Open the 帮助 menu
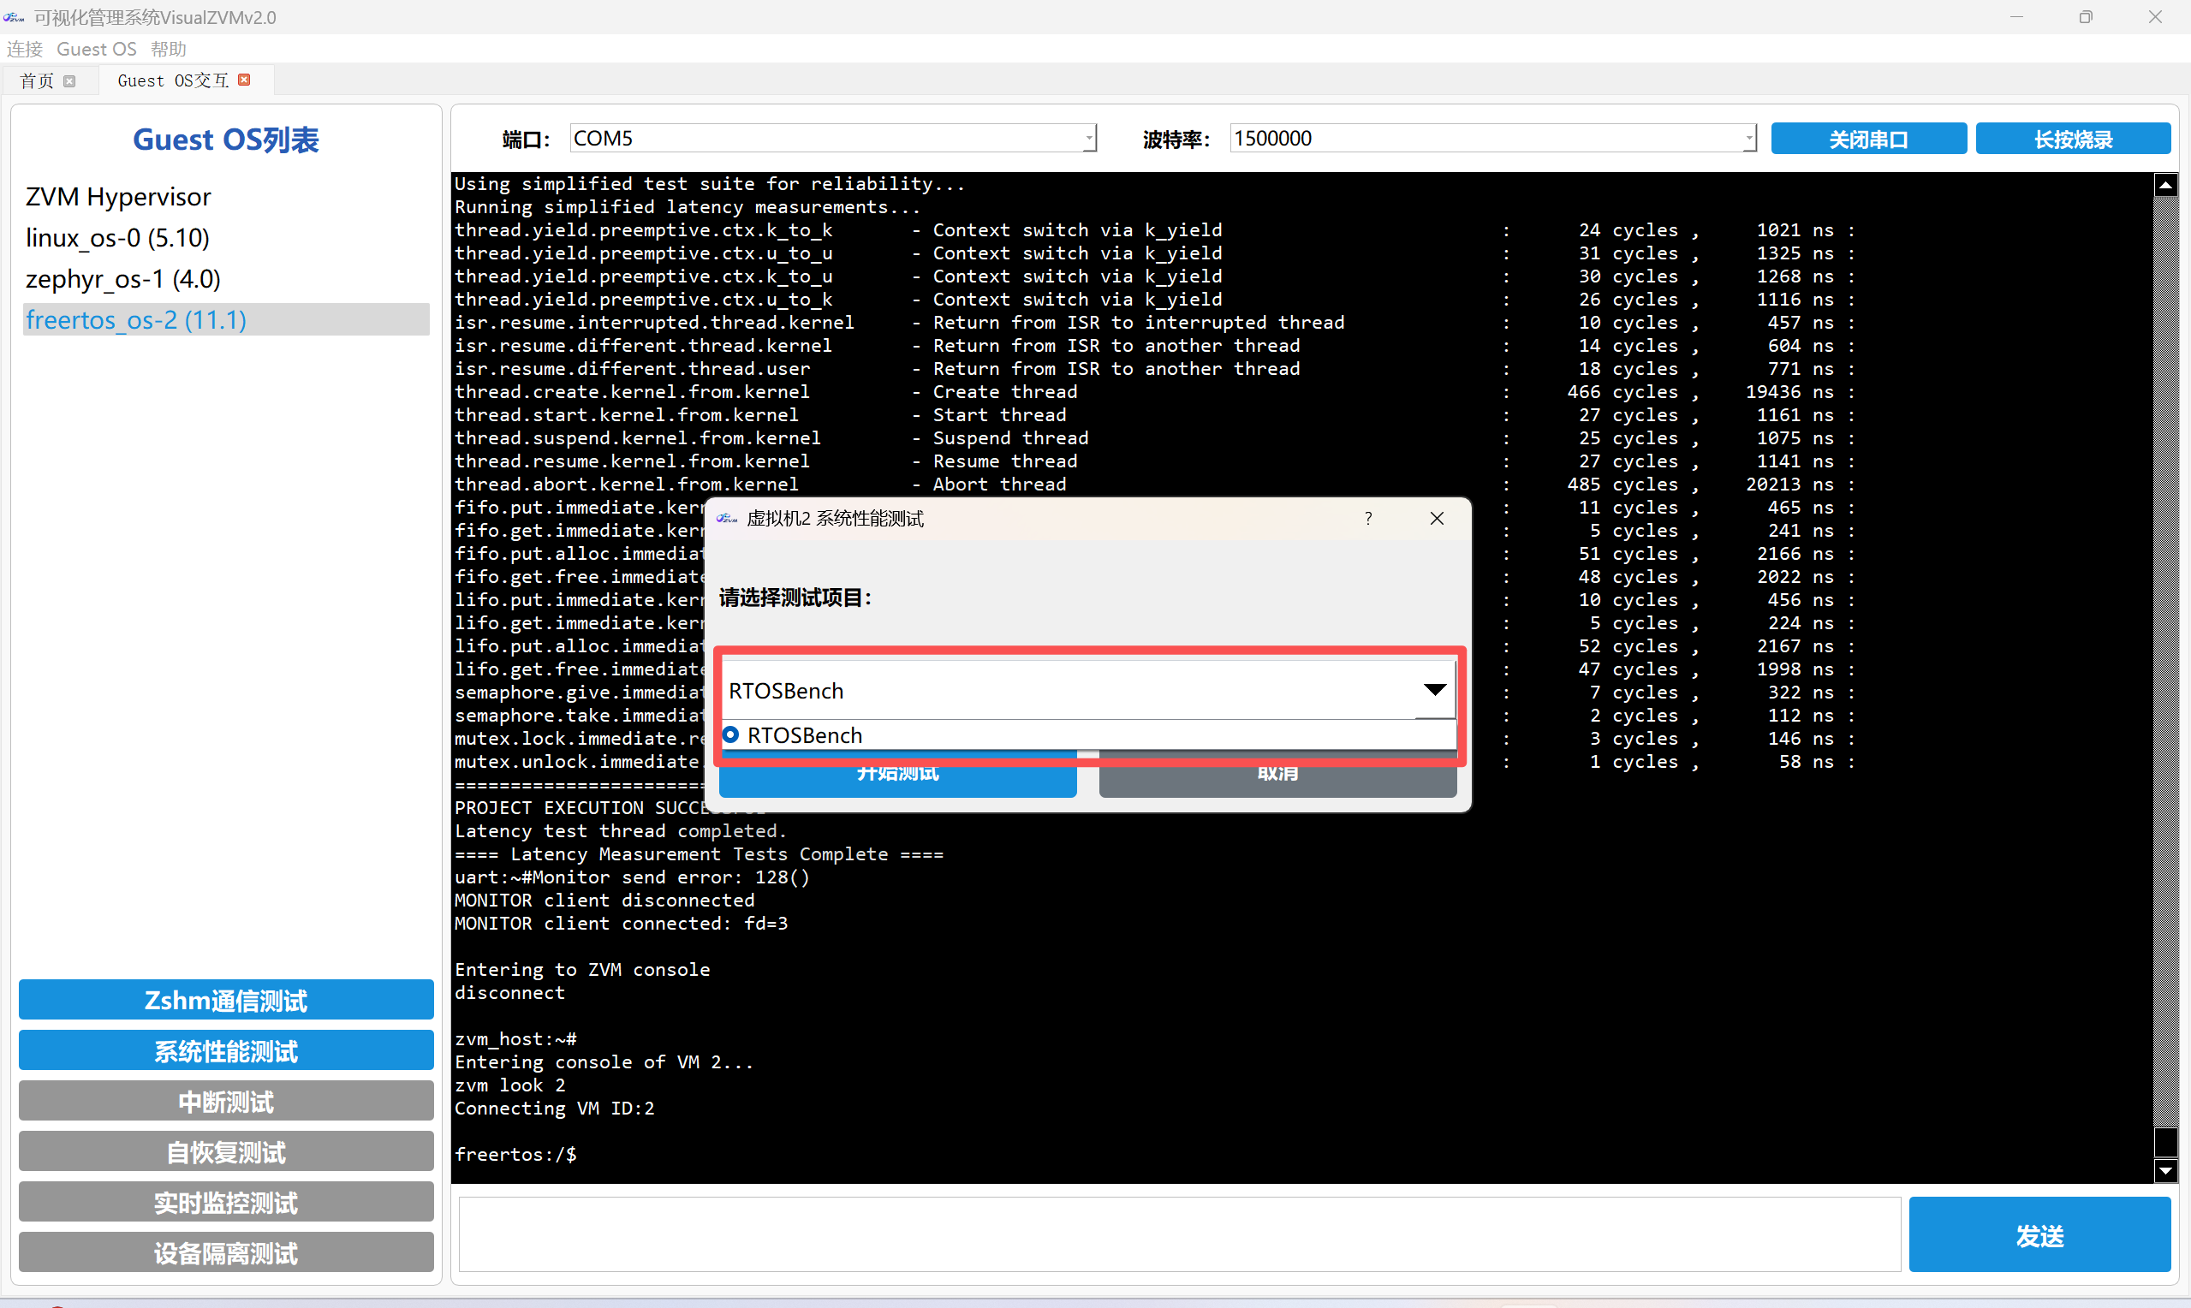This screenshot has height=1308, width=2191. pyautogui.click(x=169, y=50)
